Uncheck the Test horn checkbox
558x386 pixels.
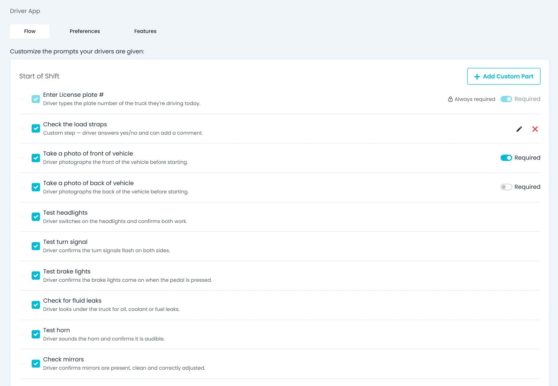coord(36,334)
